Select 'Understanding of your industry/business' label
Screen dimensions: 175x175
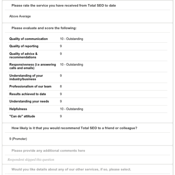coord(26,77)
